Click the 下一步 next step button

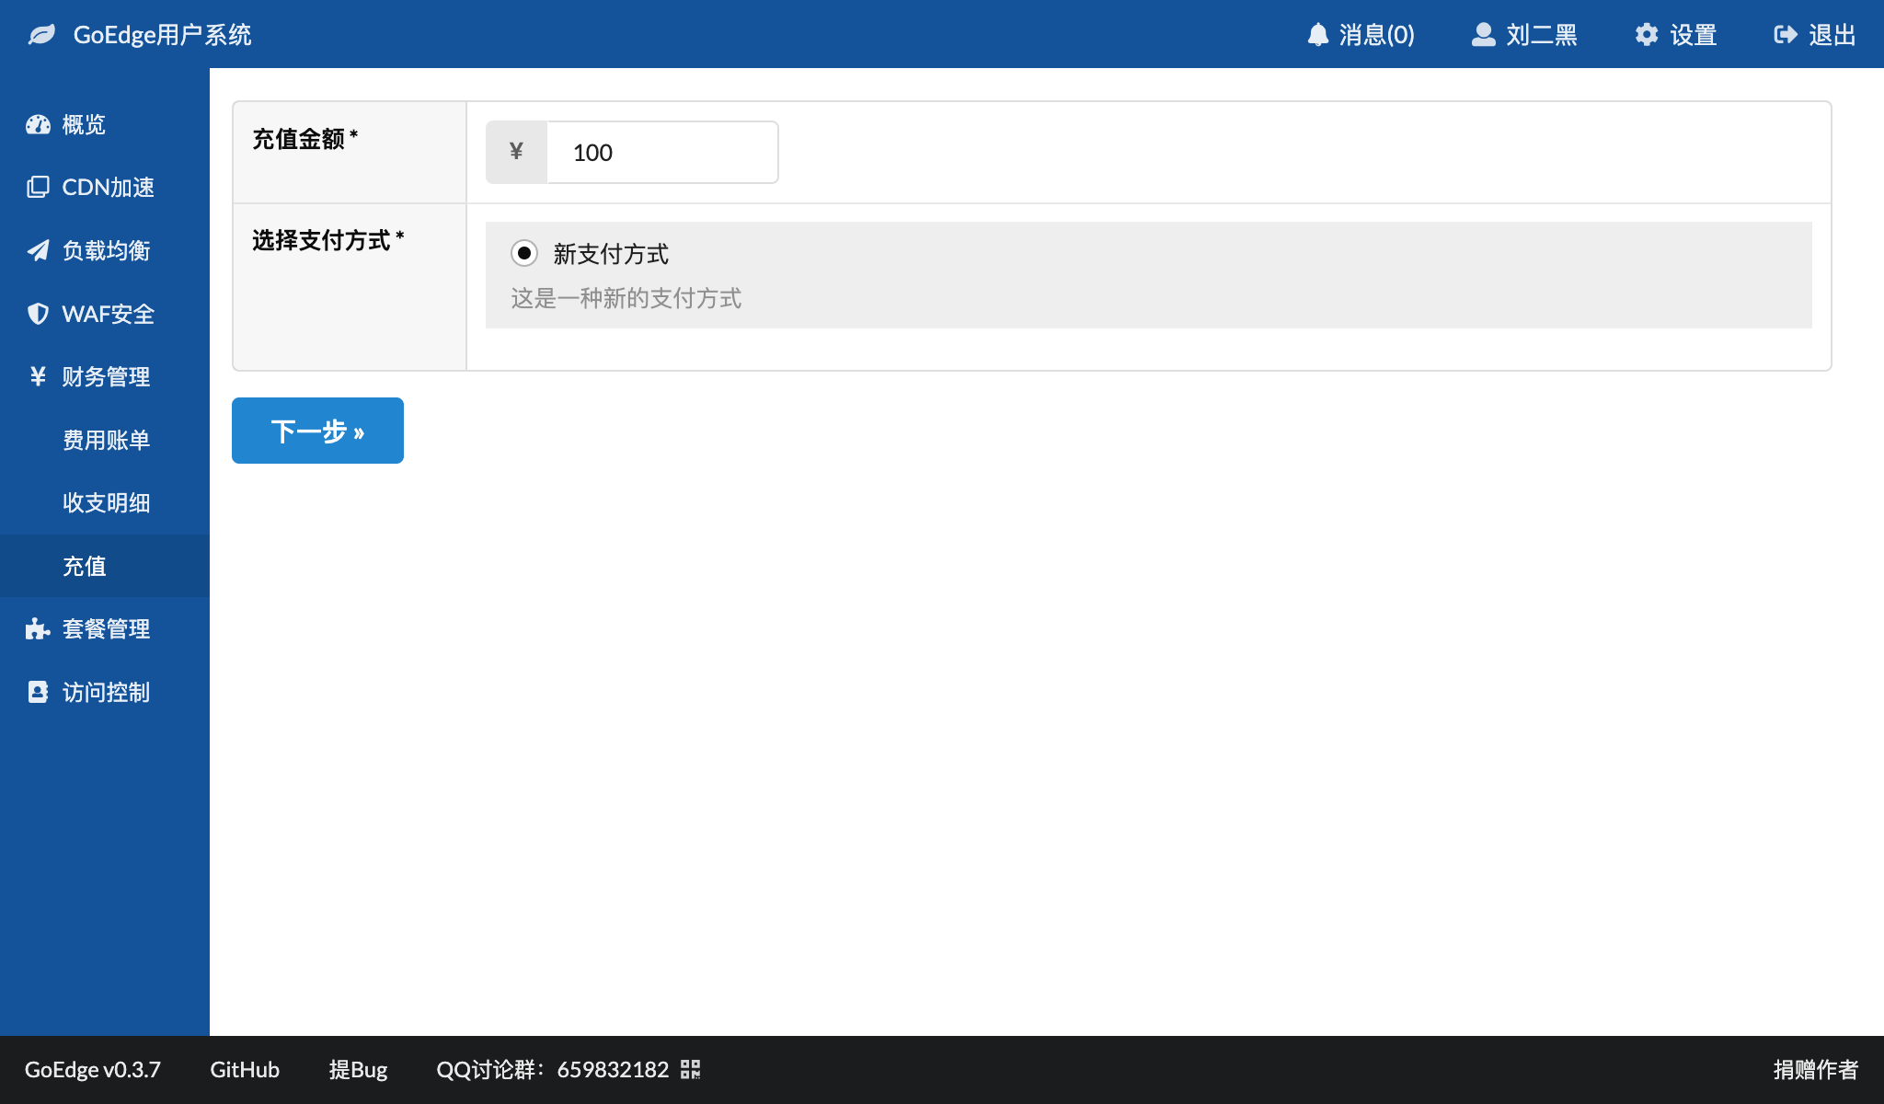317,431
